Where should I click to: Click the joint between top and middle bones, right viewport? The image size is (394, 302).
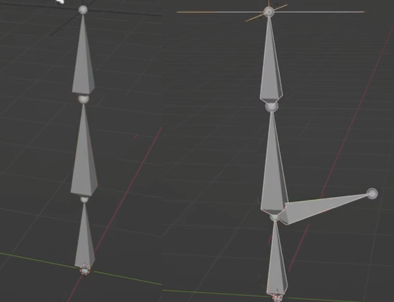click(272, 107)
